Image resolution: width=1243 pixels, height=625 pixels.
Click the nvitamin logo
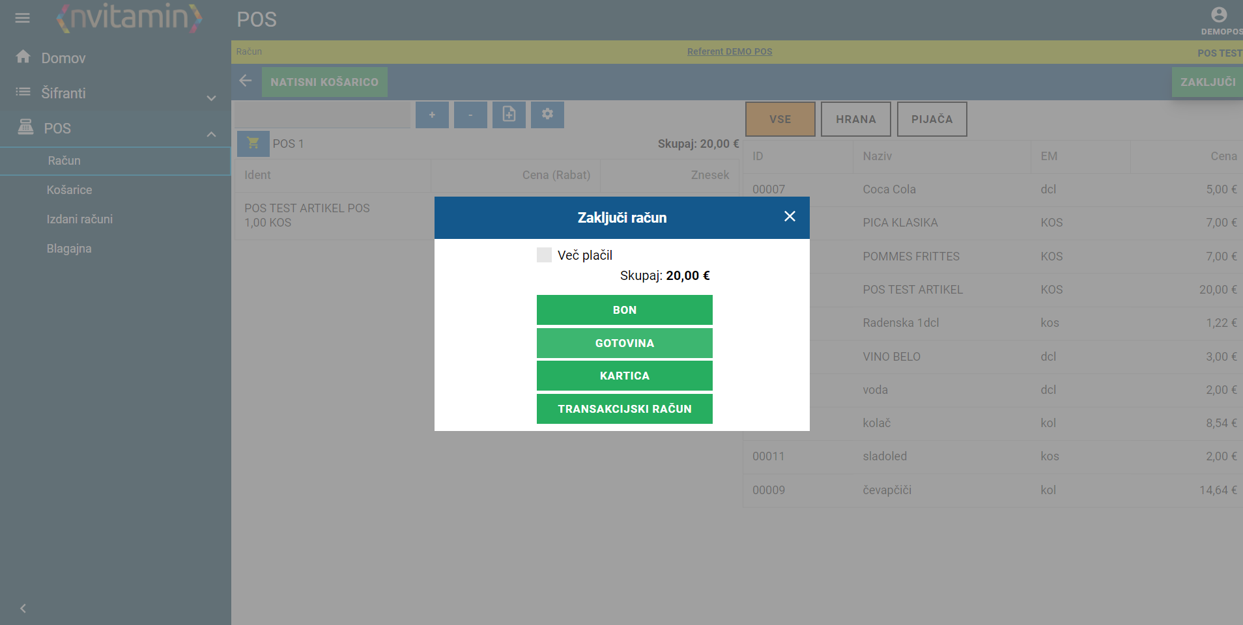pyautogui.click(x=129, y=18)
